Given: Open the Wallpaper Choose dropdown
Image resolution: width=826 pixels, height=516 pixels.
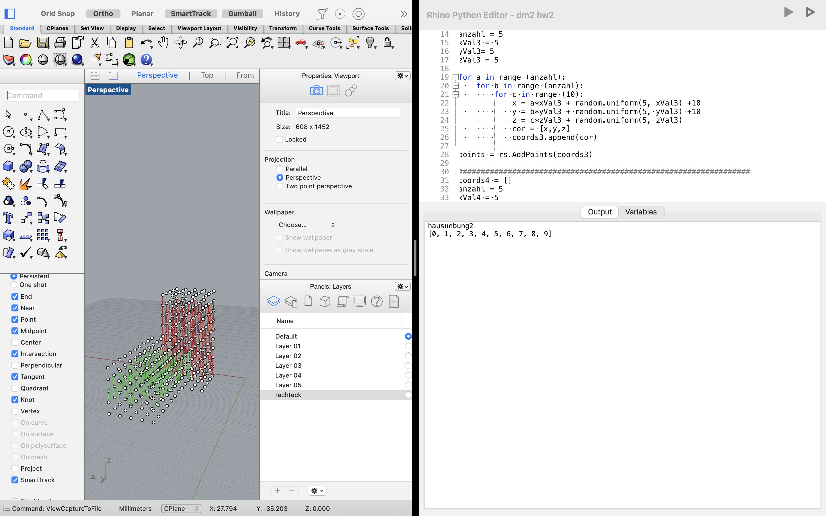Looking at the screenshot, I should [x=306, y=225].
